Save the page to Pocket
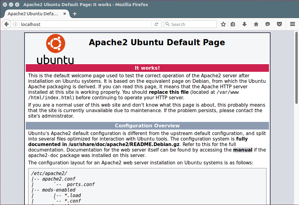 coord(279,24)
